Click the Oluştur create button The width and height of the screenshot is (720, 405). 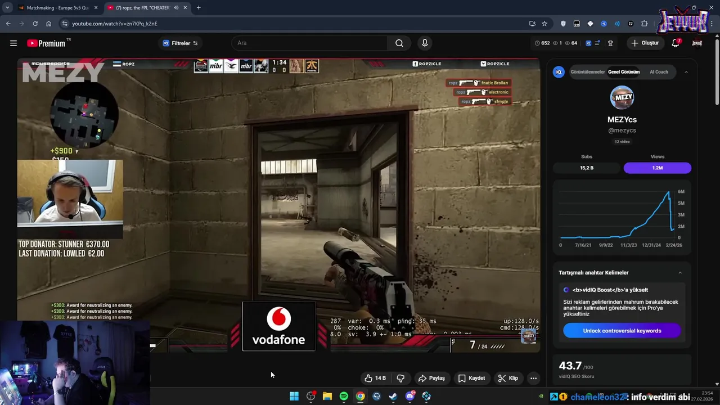(645, 43)
